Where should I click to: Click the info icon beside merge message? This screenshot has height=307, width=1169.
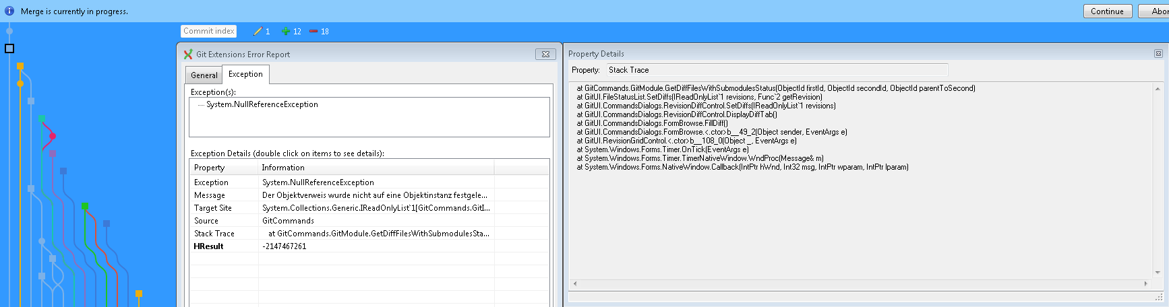click(9, 11)
